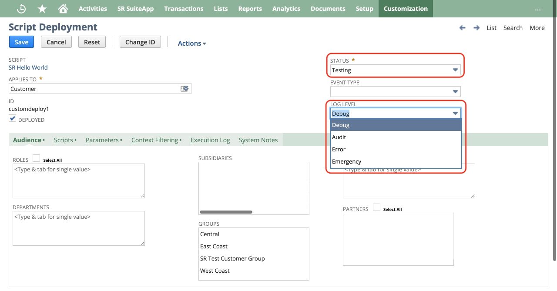Open the SR Hello World script link
The height and width of the screenshot is (291, 557).
click(x=28, y=67)
